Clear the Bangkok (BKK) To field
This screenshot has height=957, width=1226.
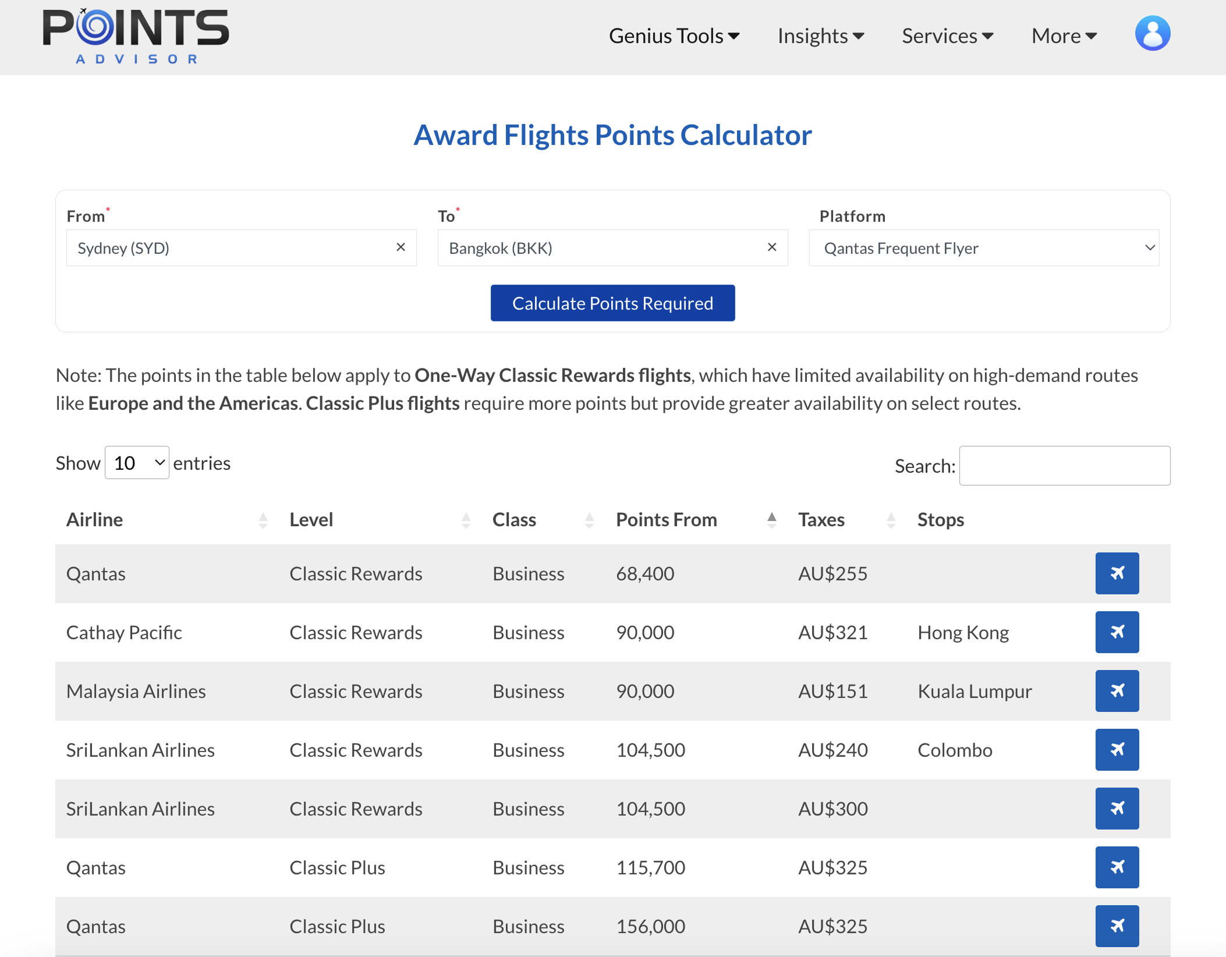coord(772,247)
